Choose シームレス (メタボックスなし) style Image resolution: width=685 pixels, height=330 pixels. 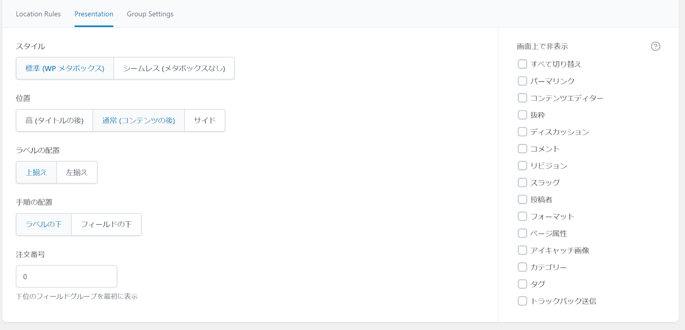(x=174, y=68)
